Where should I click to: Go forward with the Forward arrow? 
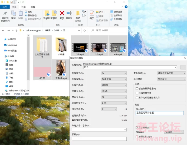pyautogui.click(x=9, y=31)
